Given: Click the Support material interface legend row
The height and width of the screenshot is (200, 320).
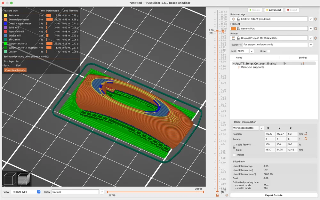Looking at the screenshot, I should pos(41,48).
